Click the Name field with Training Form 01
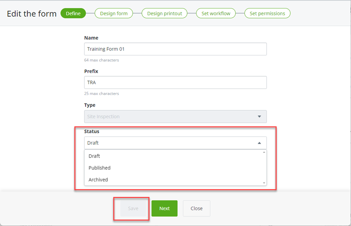The width and height of the screenshot is (351, 226). (175, 49)
